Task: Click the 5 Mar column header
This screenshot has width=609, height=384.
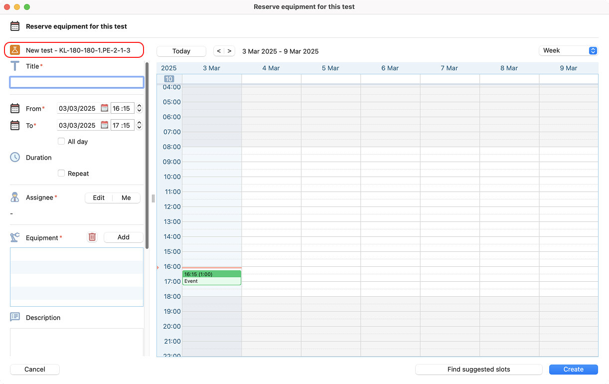Action: [x=330, y=68]
